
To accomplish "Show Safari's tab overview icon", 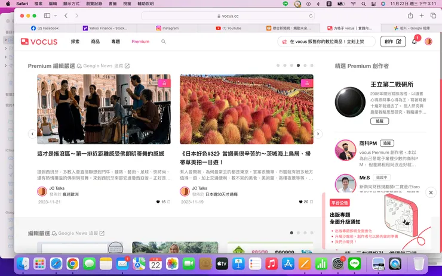I will (x=433, y=15).
